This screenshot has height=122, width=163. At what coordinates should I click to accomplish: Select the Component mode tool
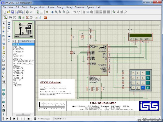(4, 28)
